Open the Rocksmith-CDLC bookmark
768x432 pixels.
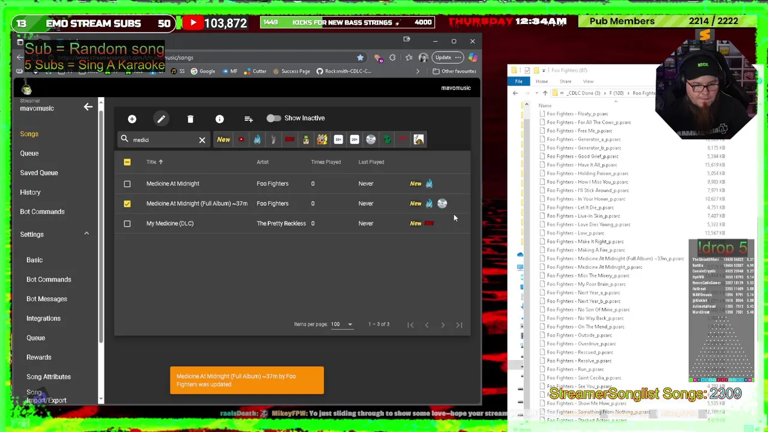(x=344, y=71)
